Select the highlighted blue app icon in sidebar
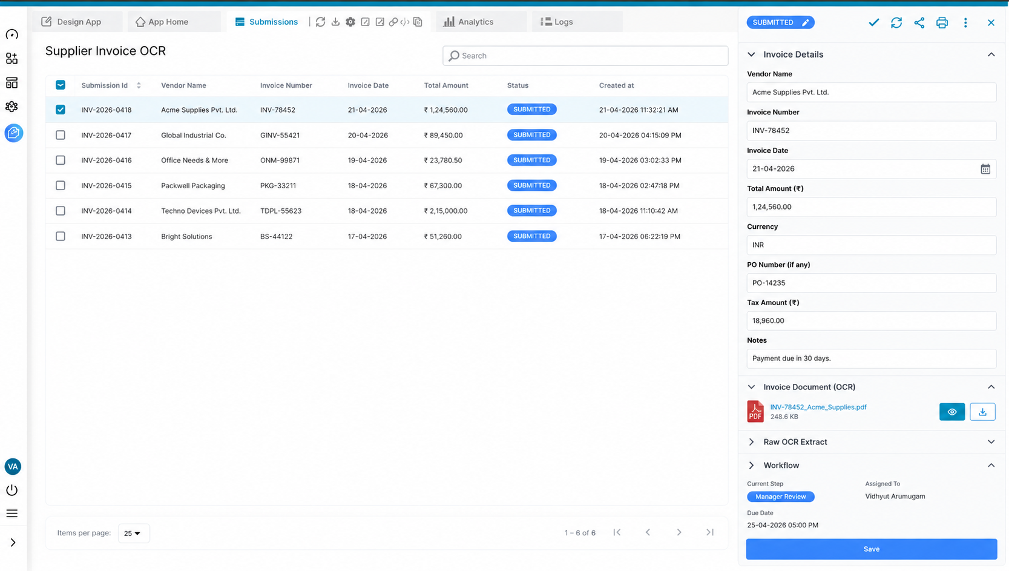The image size is (1009, 571). 13,133
